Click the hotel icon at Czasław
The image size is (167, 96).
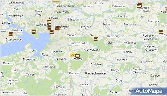click(x=77, y=56)
